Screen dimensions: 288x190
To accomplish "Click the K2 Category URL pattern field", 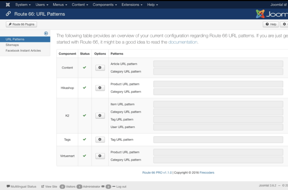I will 218,112.
